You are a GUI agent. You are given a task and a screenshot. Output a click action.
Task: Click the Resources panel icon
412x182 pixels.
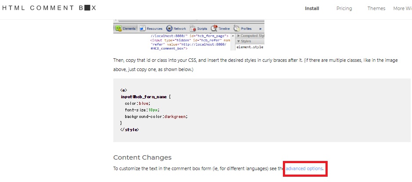(x=143, y=29)
